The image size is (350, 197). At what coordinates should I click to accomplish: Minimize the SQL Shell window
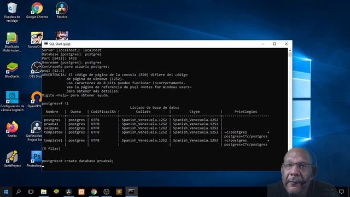point(263,44)
